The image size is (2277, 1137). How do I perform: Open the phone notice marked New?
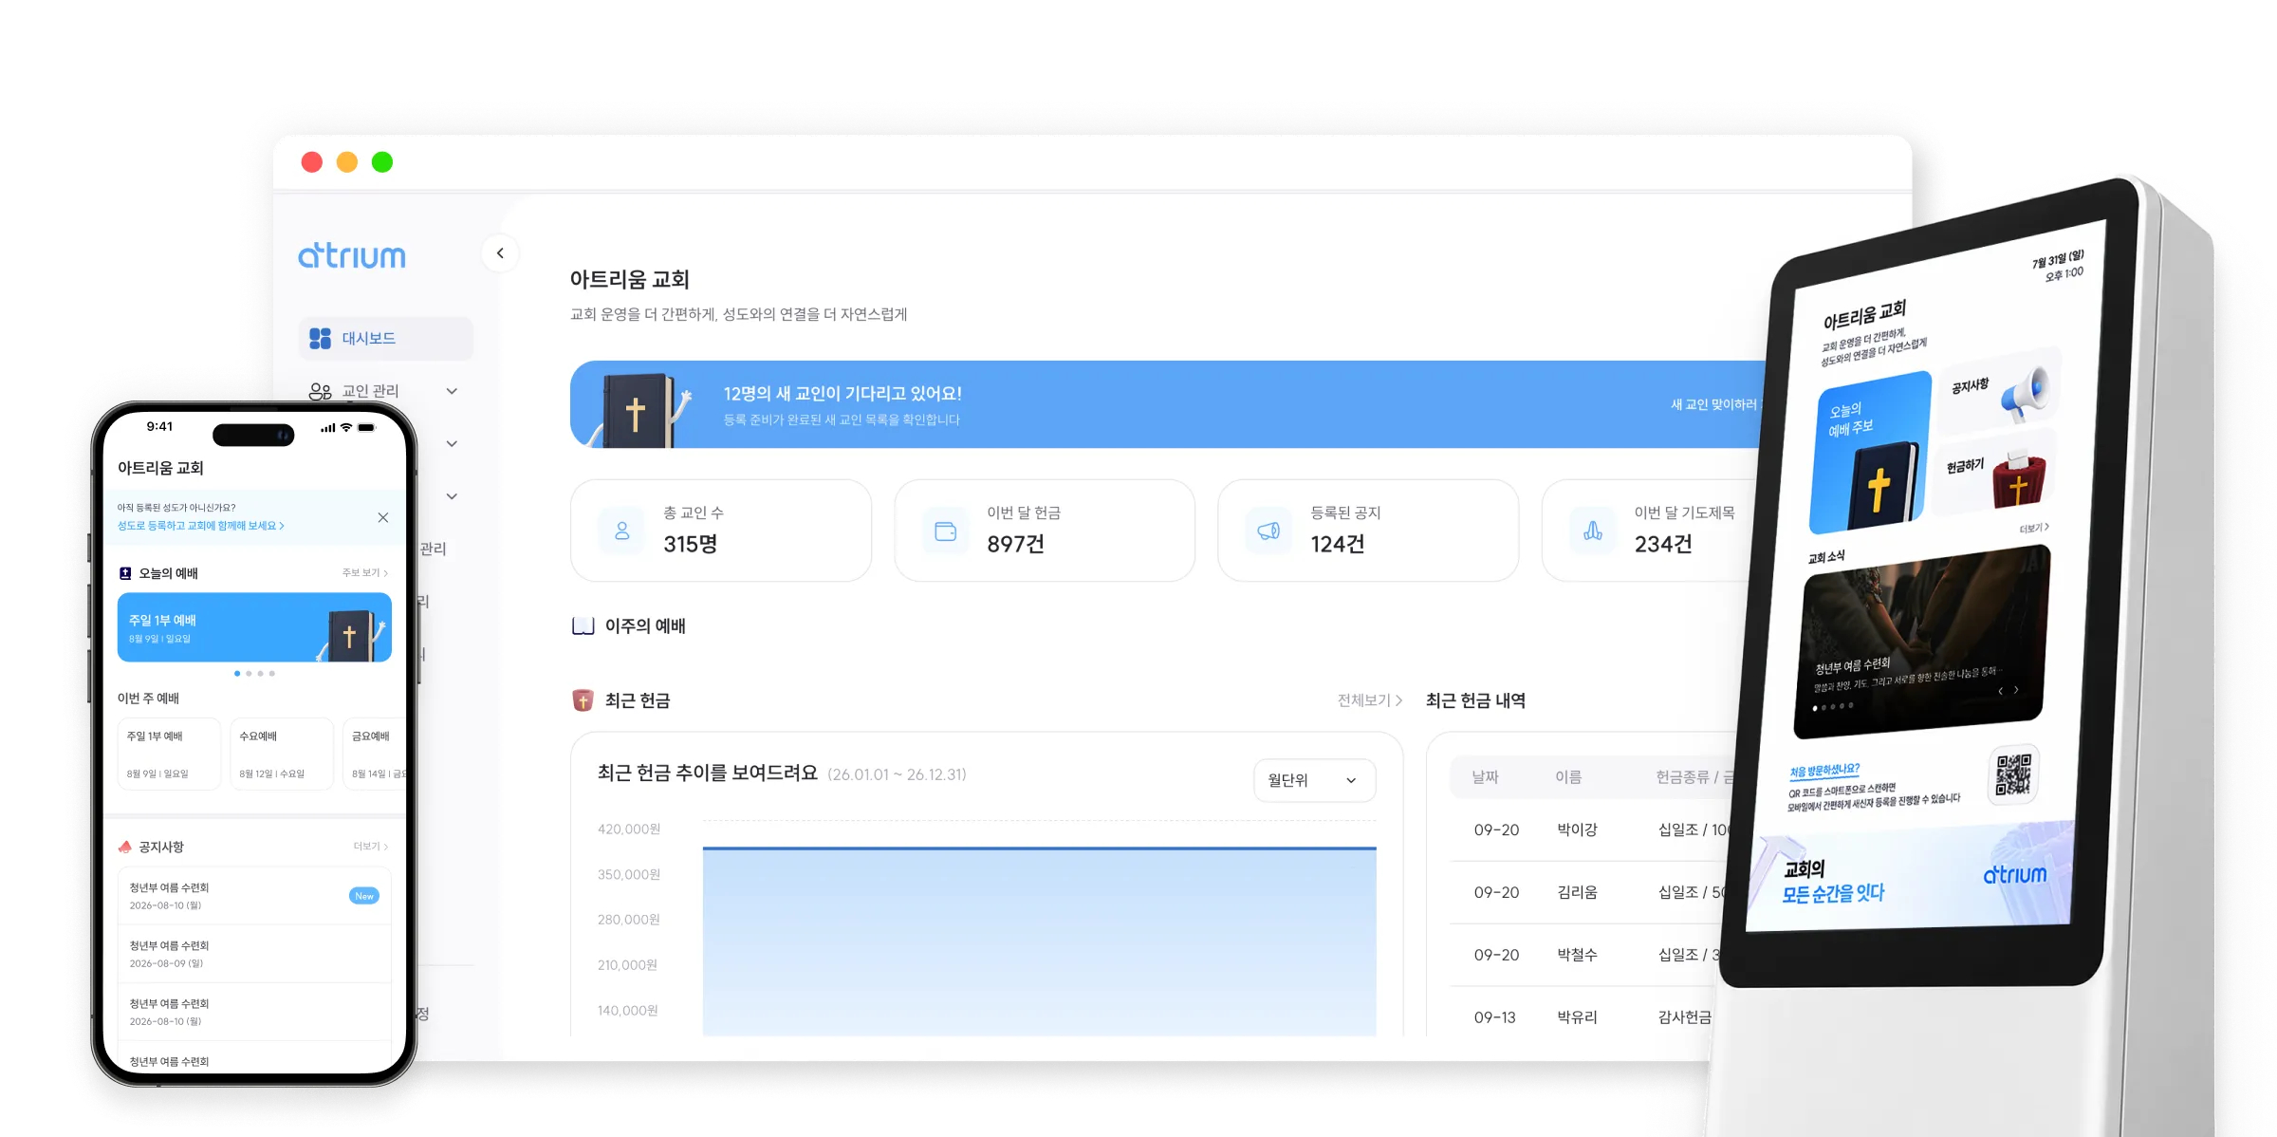[254, 896]
